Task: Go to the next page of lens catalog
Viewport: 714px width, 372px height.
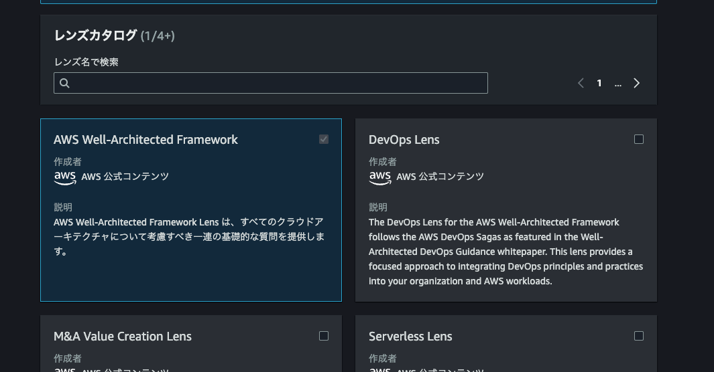Action: [637, 83]
